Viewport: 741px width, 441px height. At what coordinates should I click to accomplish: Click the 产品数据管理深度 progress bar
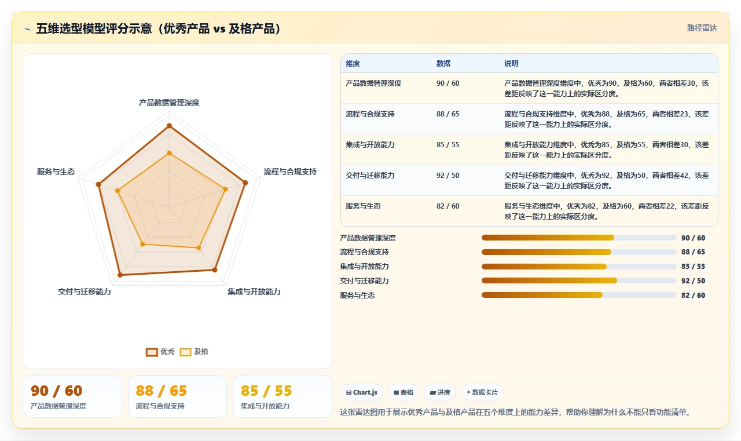579,238
